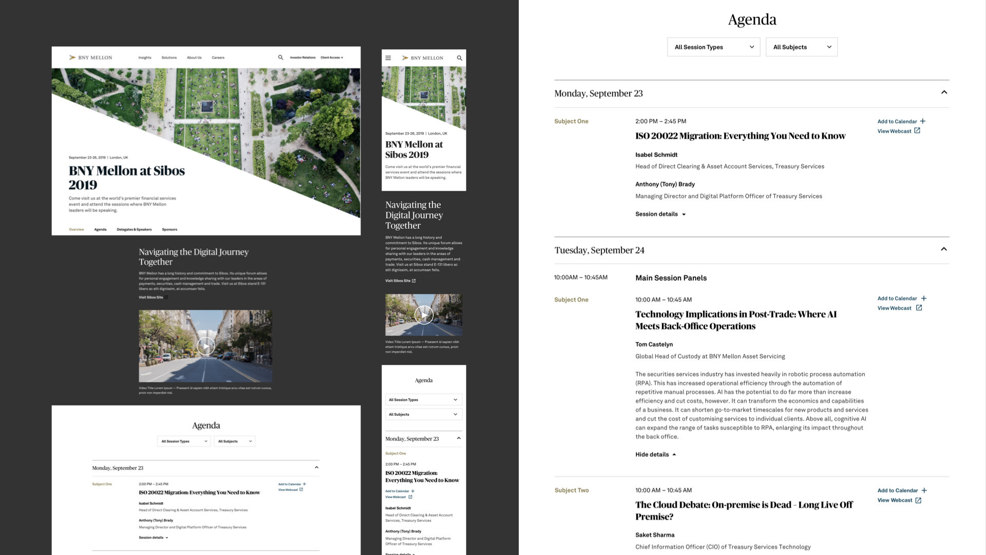Image resolution: width=986 pixels, height=555 pixels.
Task: Click the BNY Mellon logo in desktop header
Action: point(91,58)
